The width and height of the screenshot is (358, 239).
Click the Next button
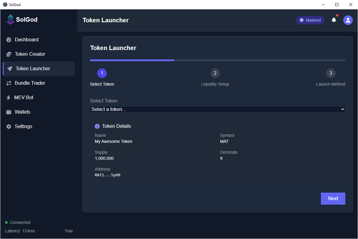pos(333,198)
